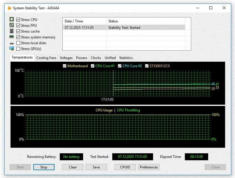Image resolution: width=235 pixels, height=178 pixels.
Task: Toggle the ST3500312CS drive temperature checkbox
Action: pos(147,66)
